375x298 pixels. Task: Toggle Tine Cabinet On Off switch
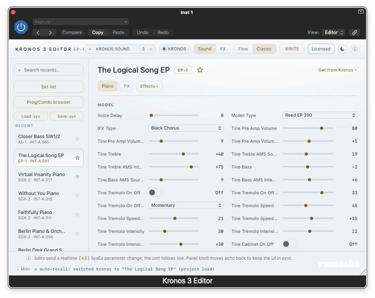289,244
